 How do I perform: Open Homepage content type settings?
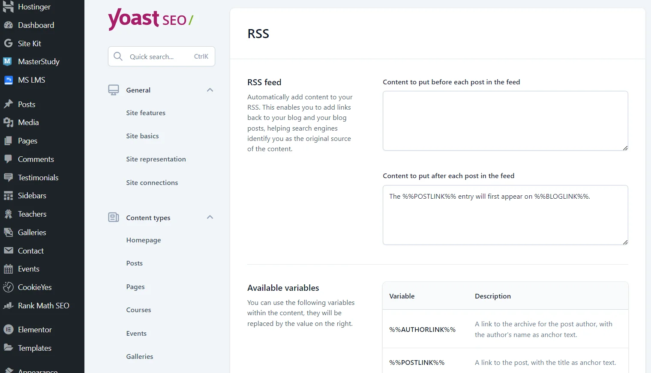[x=144, y=240]
